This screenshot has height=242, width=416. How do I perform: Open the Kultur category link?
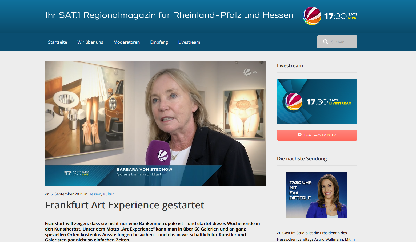[x=109, y=194]
